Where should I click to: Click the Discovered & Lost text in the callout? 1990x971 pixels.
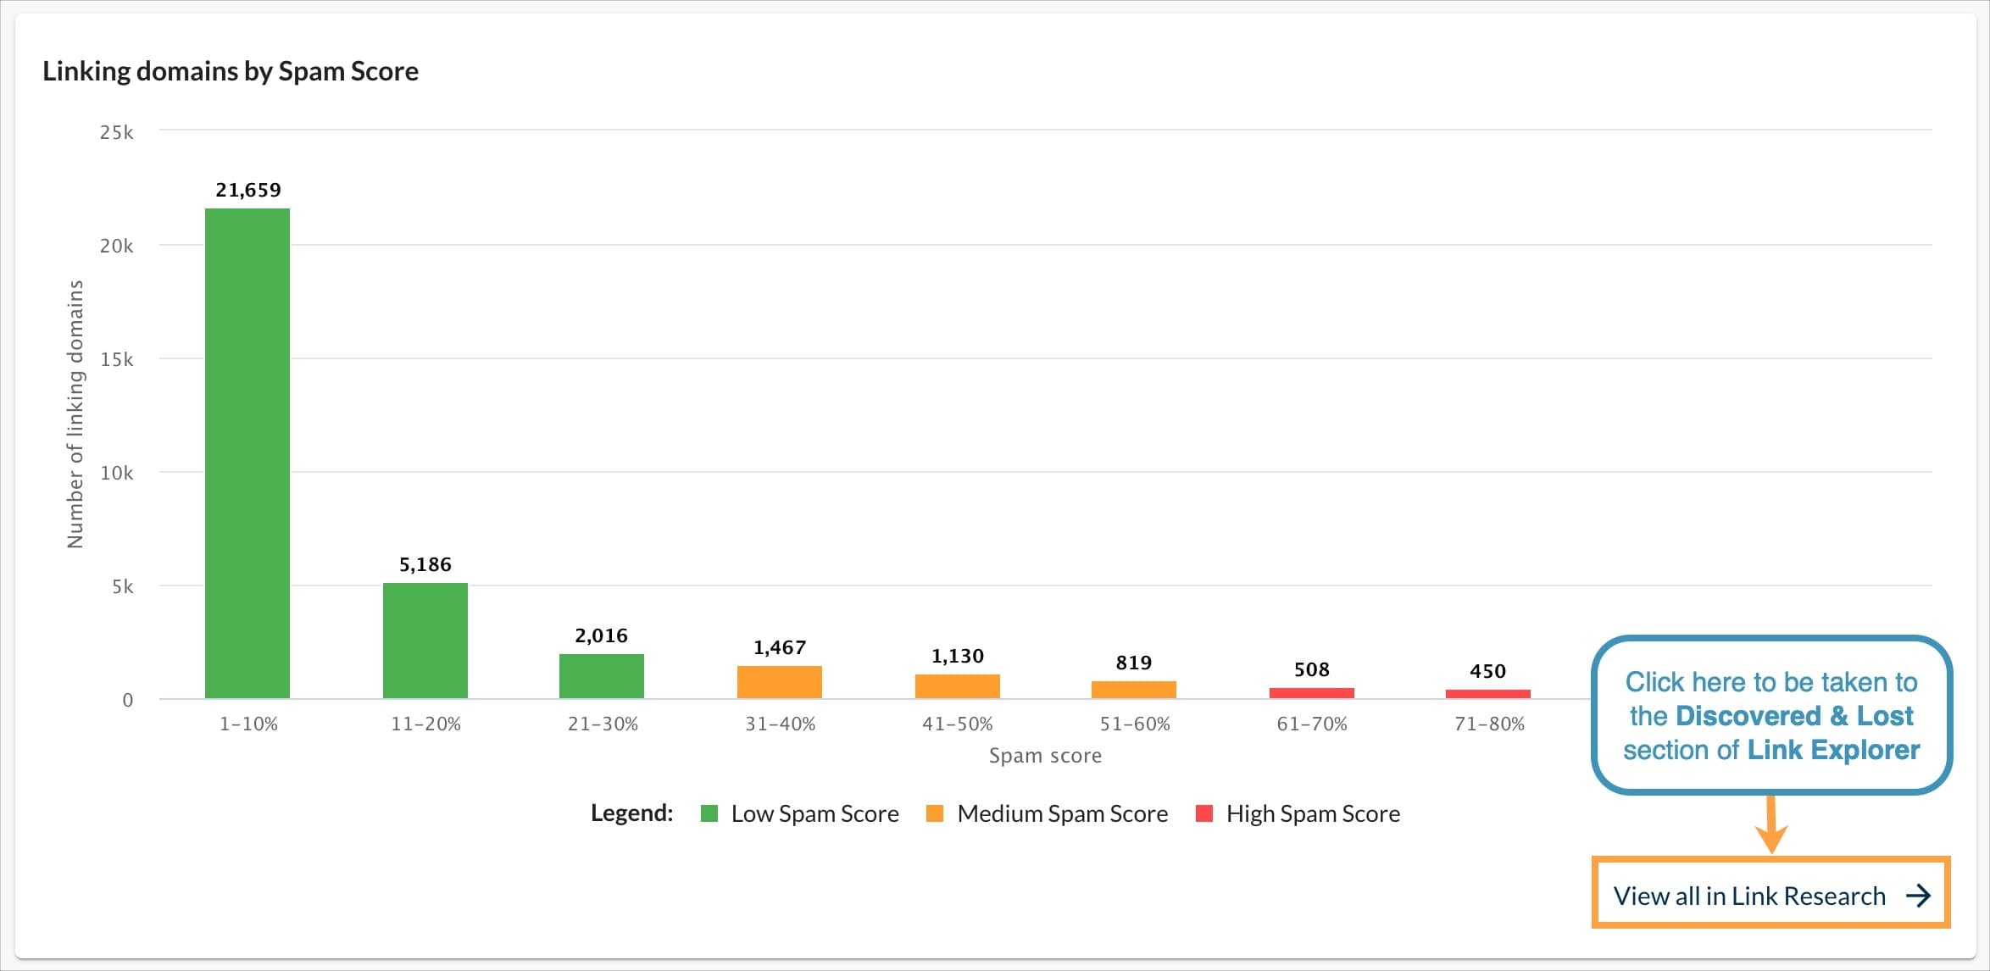tap(1793, 715)
